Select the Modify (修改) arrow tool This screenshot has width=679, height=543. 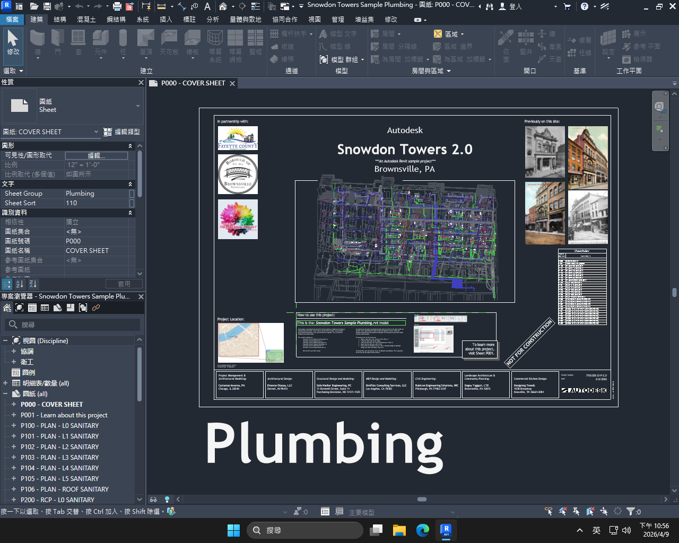[13, 42]
